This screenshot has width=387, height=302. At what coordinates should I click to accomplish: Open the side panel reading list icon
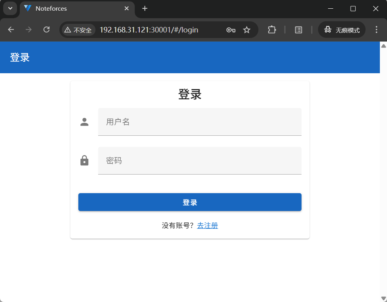pyautogui.click(x=298, y=30)
